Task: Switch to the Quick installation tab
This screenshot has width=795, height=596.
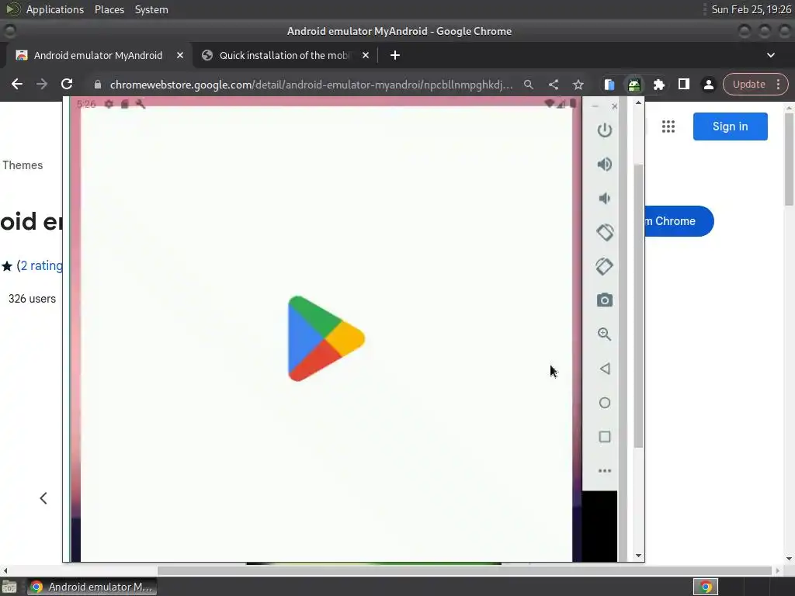Action: [284, 55]
